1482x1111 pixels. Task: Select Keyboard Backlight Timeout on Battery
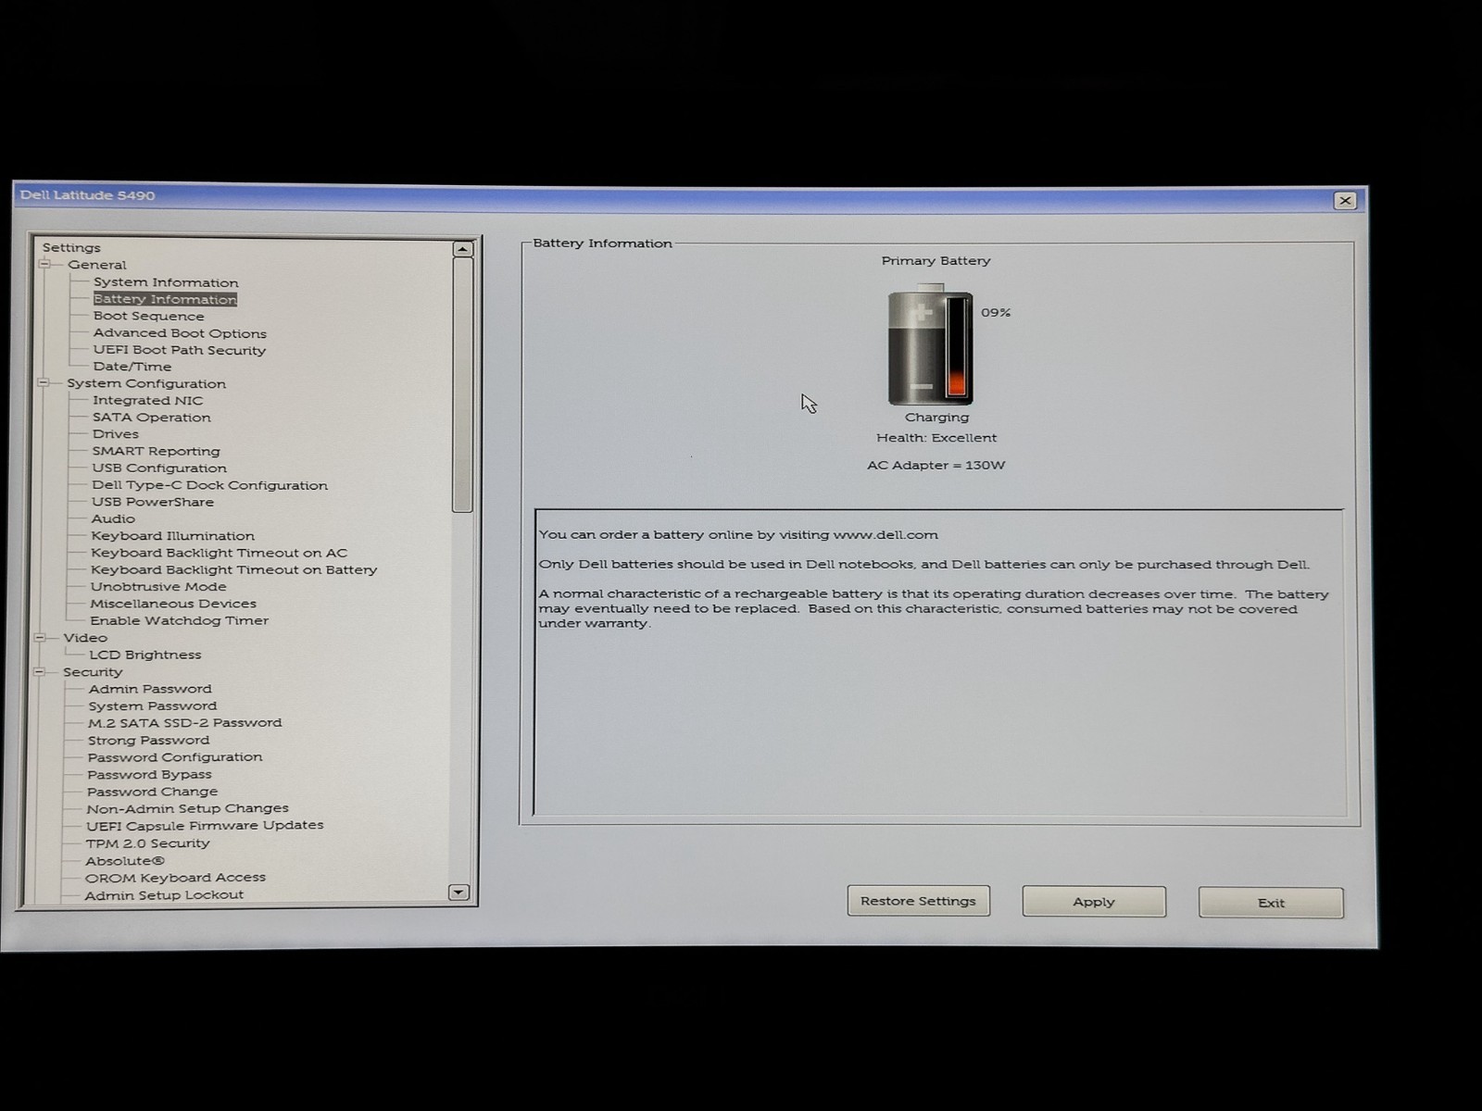pos(234,569)
